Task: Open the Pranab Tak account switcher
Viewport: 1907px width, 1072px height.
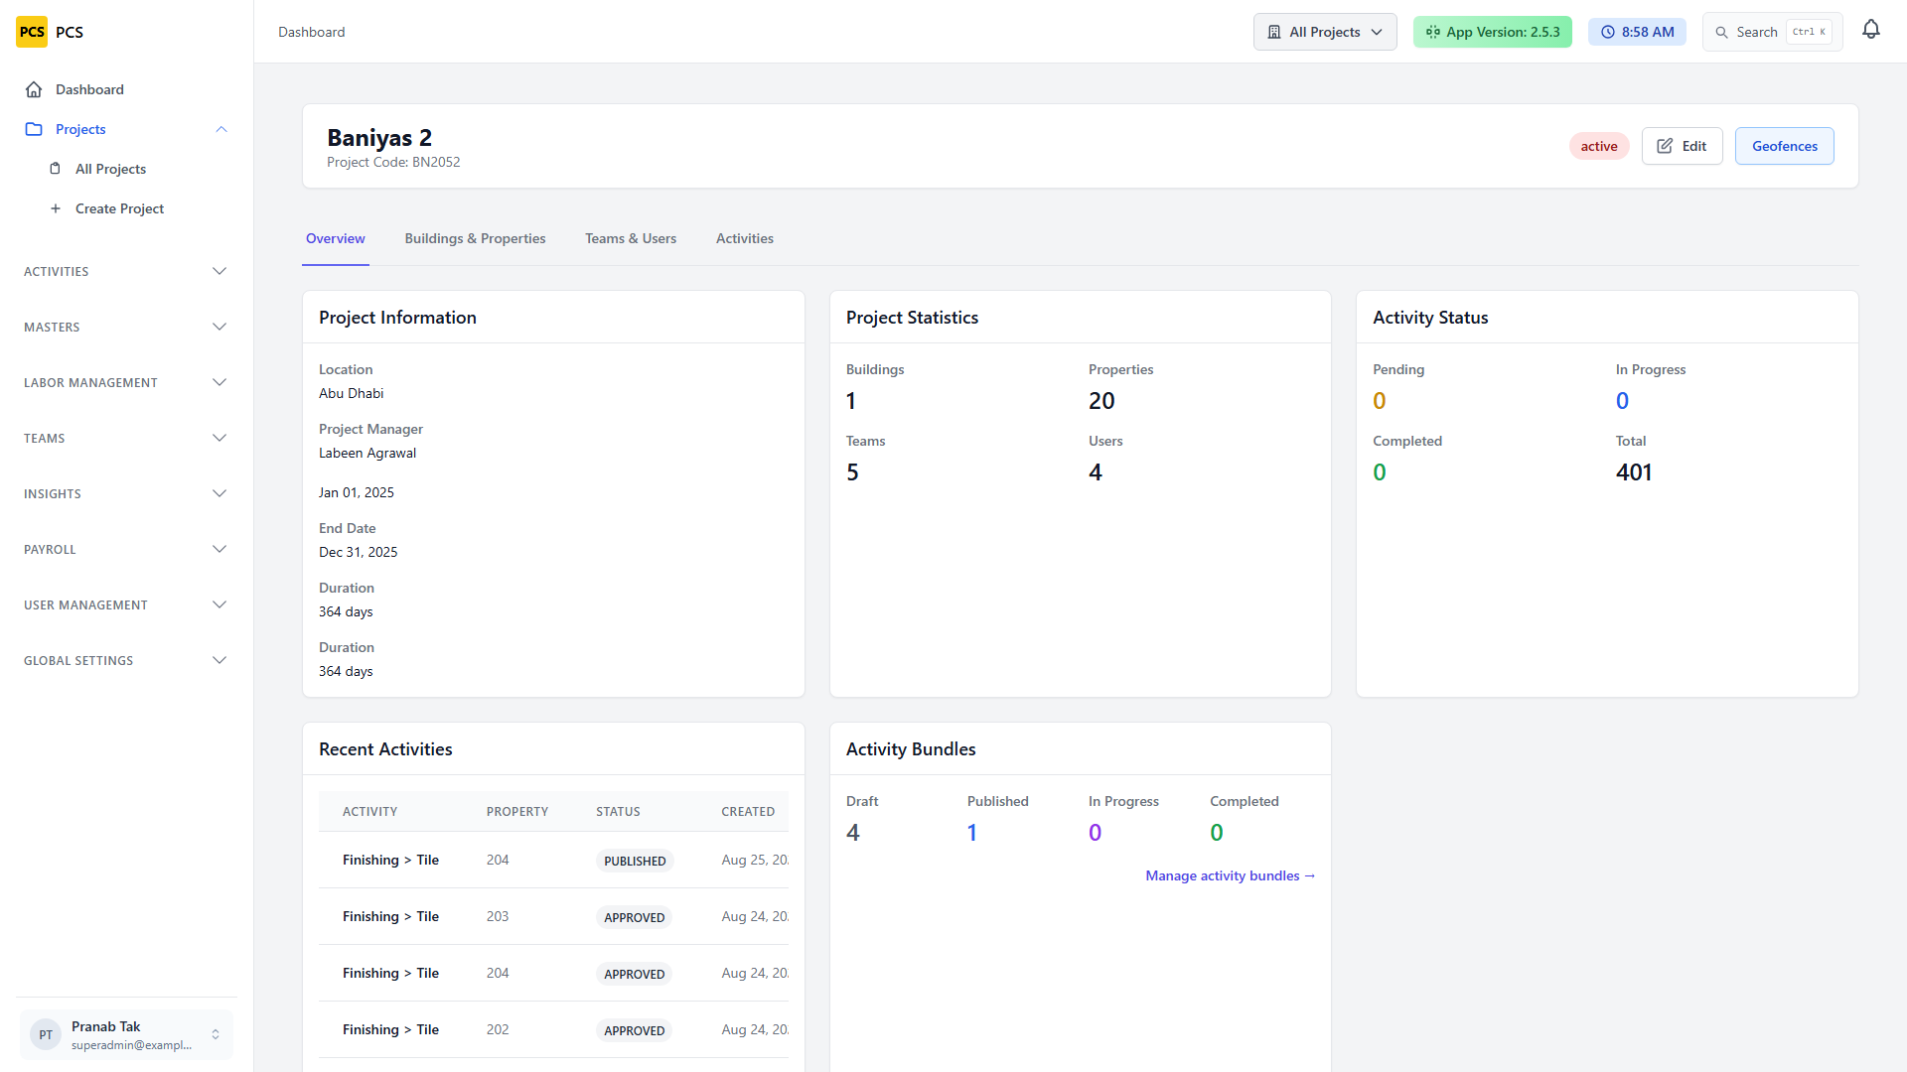Action: 126,1034
